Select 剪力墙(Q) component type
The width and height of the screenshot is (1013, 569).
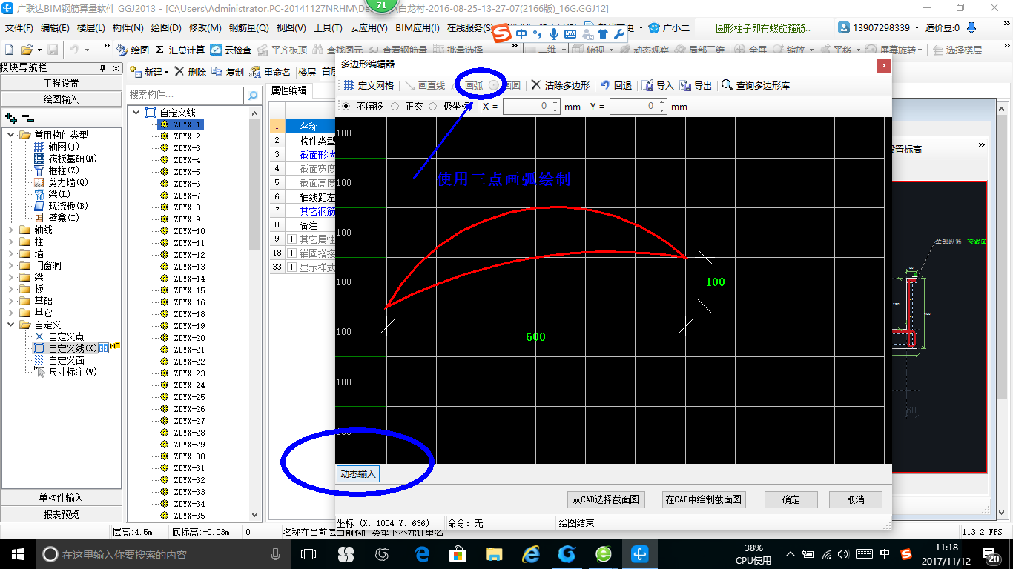[62, 182]
